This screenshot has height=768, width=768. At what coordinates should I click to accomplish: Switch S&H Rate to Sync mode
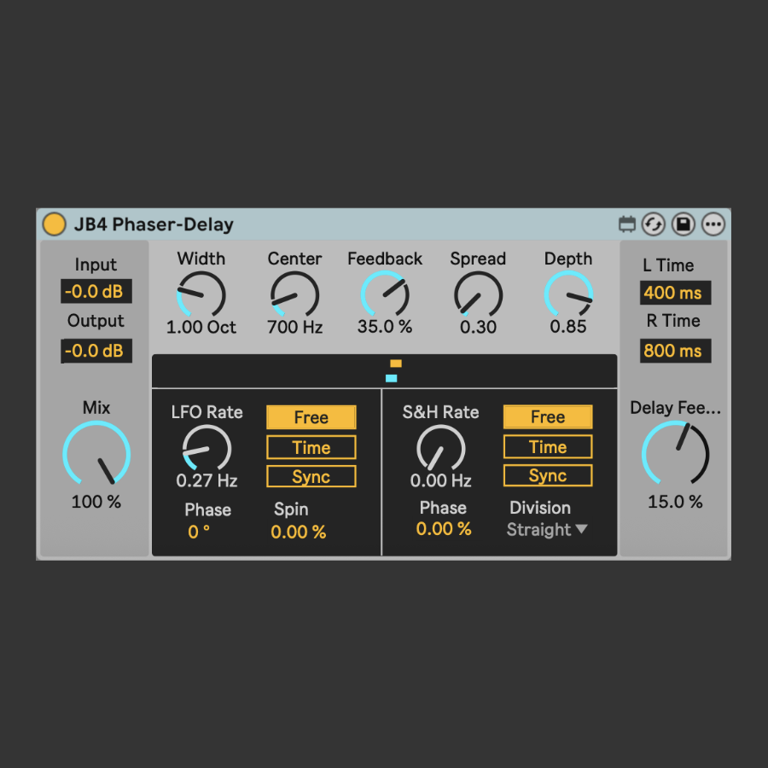coord(547,476)
